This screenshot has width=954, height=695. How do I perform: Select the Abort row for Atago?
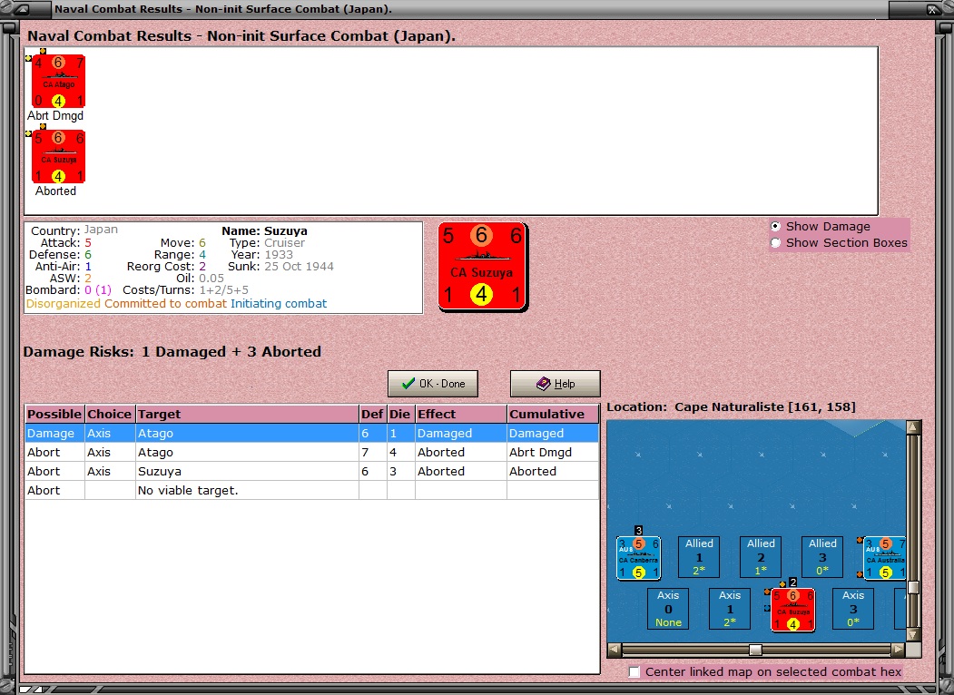point(311,453)
